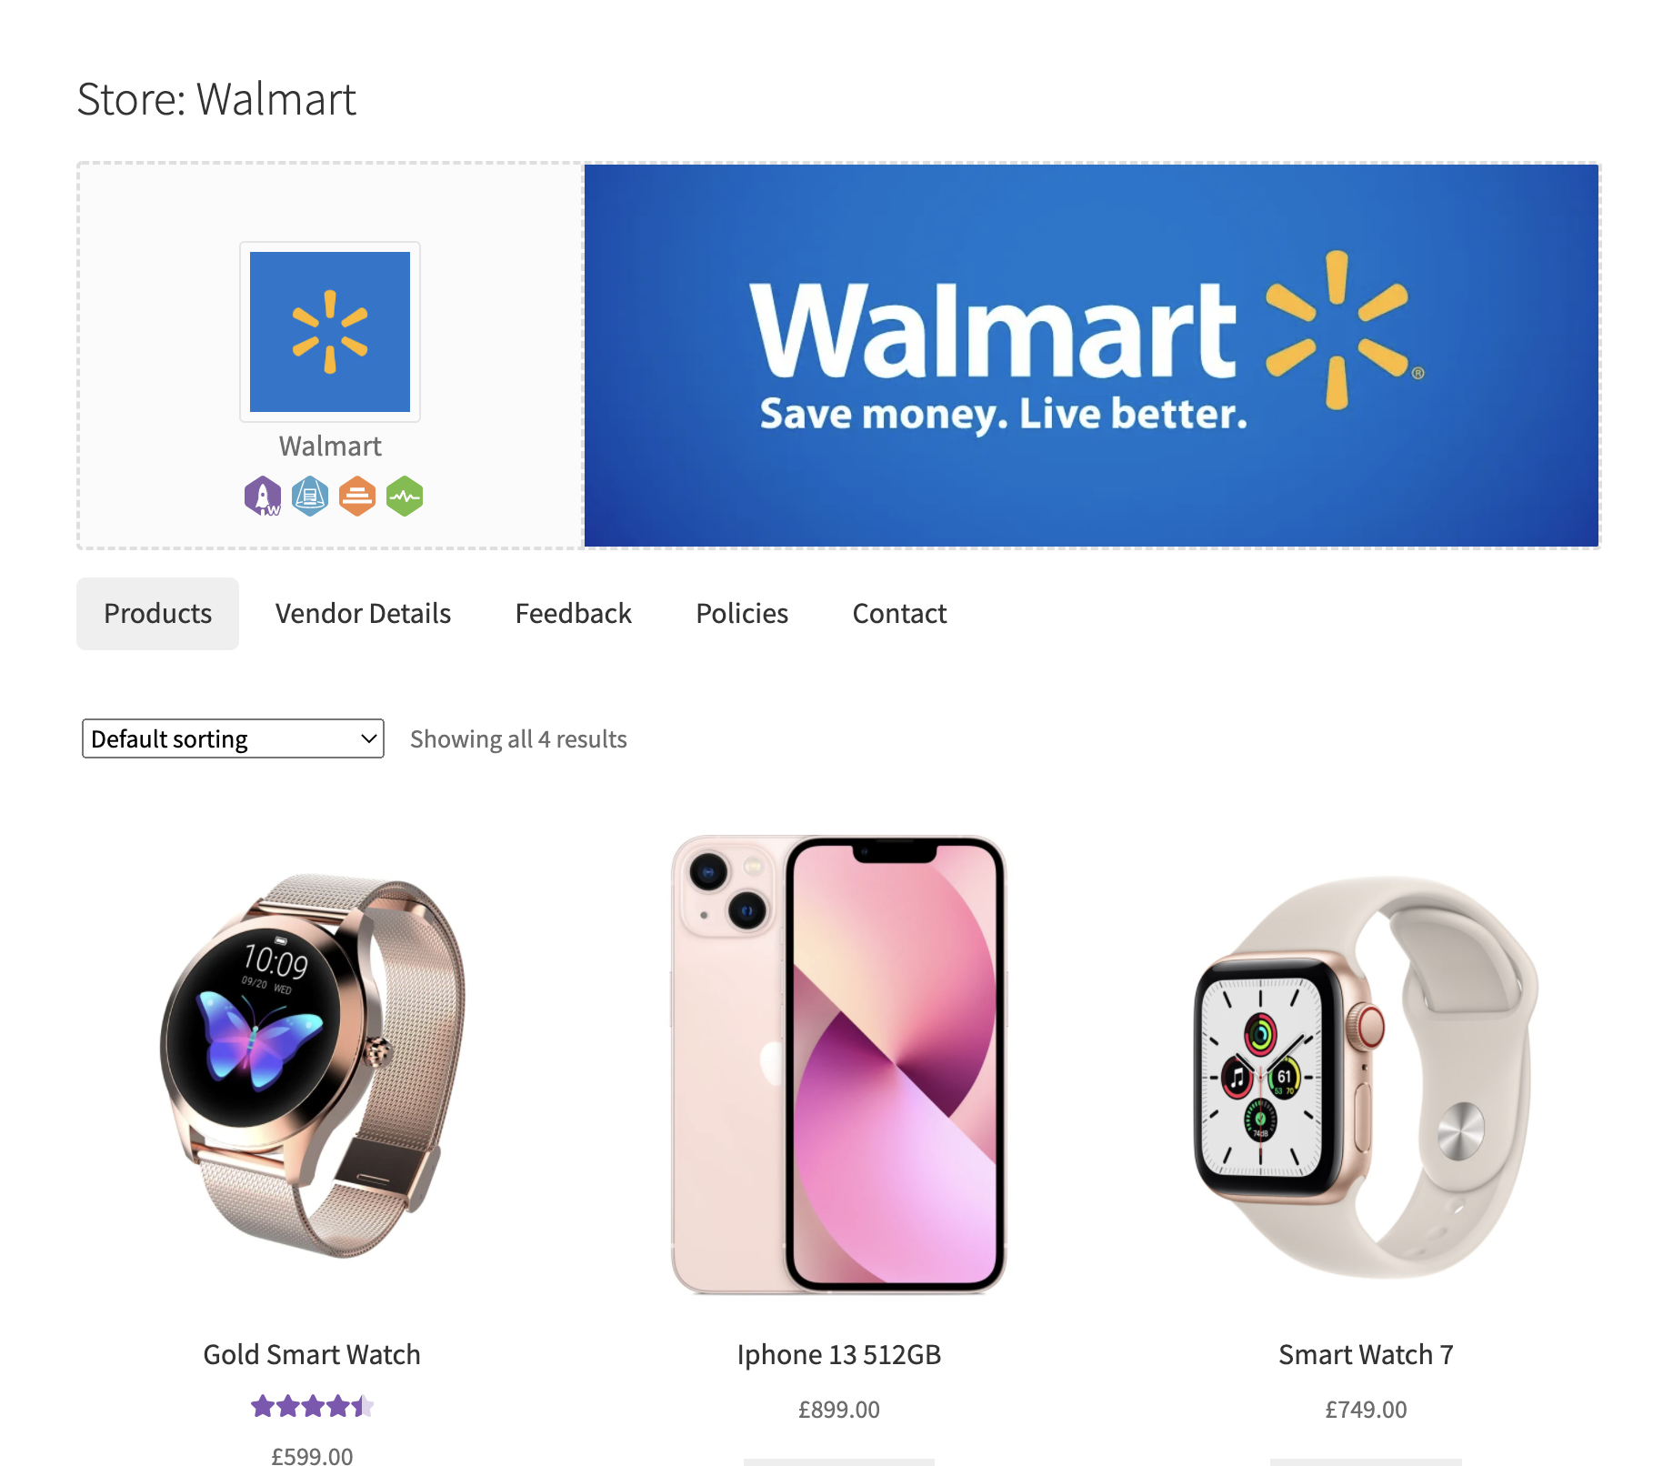Viewport: 1673px width, 1466px height.
Task: Open the Default sorting dropdown
Action: 233,738
